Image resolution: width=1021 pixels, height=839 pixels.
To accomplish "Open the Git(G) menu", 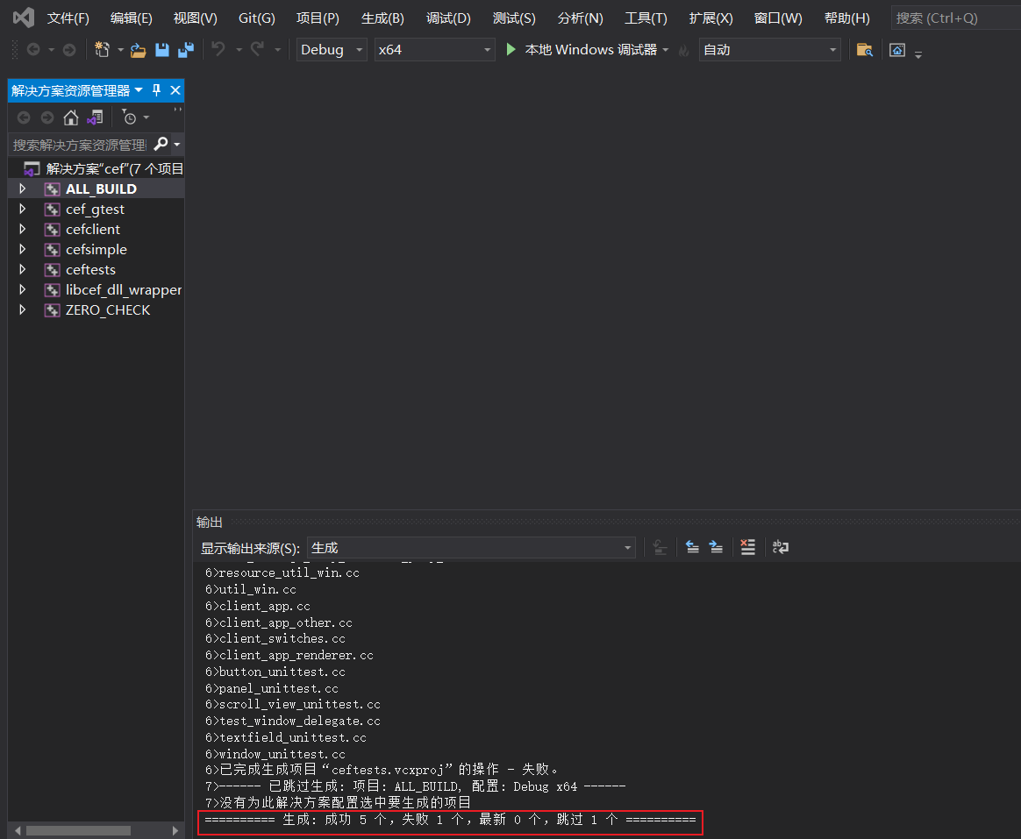I will tap(256, 18).
